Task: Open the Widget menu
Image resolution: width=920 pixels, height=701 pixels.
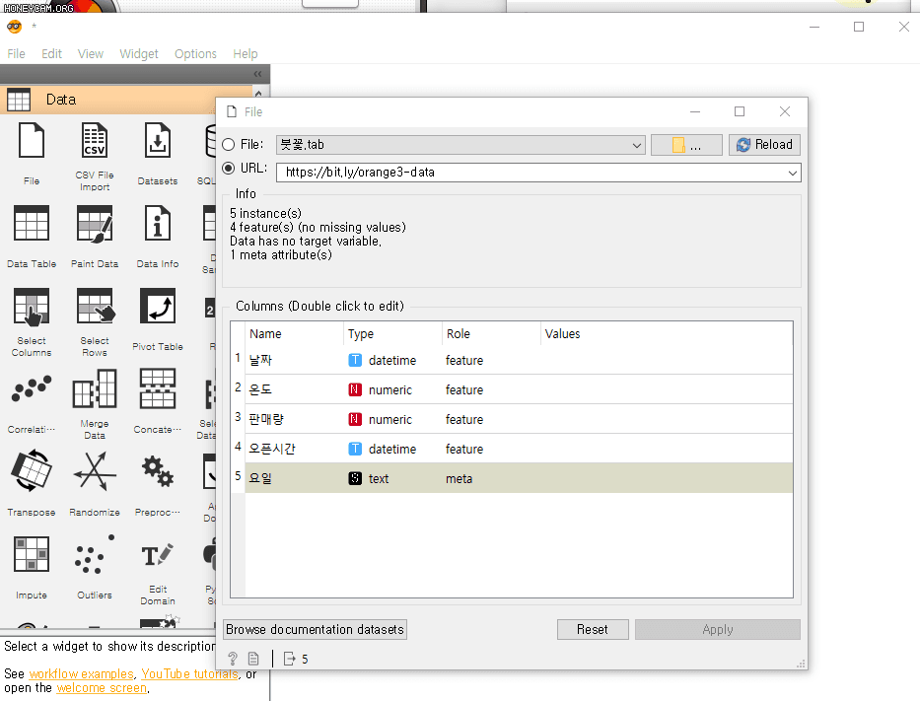Action: (138, 54)
